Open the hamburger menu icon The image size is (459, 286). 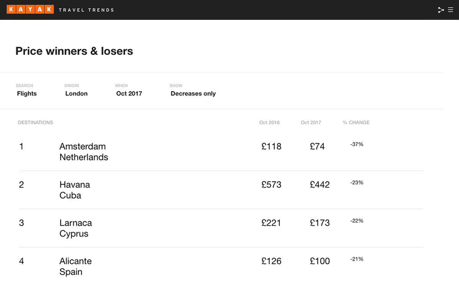451,10
